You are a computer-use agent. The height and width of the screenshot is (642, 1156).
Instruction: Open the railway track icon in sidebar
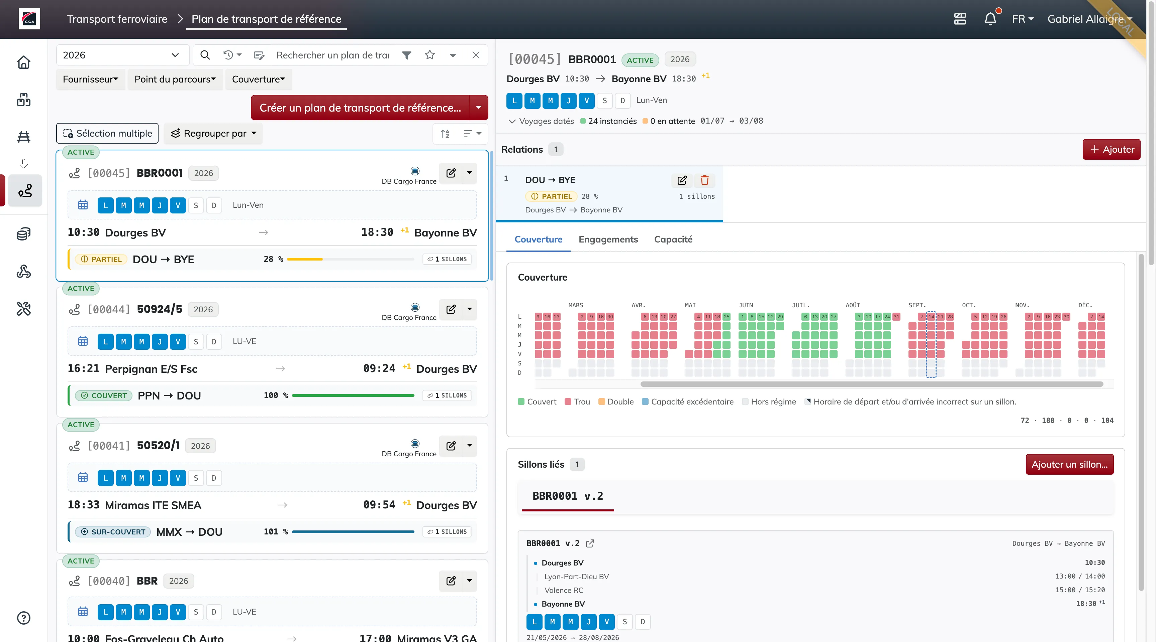click(x=24, y=137)
